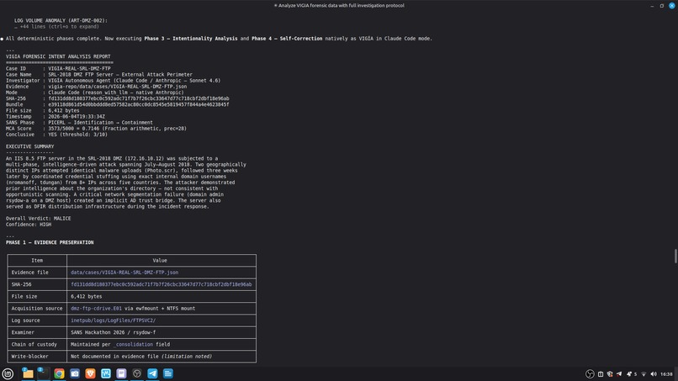Click the '6,412 bytes' table value
This screenshot has width=678, height=381.
click(x=87, y=297)
